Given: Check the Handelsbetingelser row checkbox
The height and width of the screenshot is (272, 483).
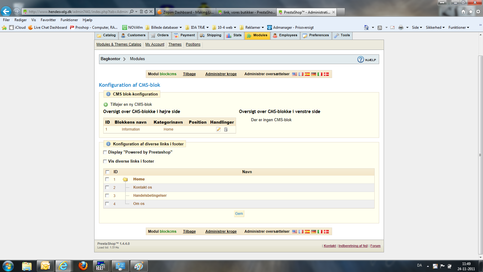Looking at the screenshot, I should pos(107,196).
